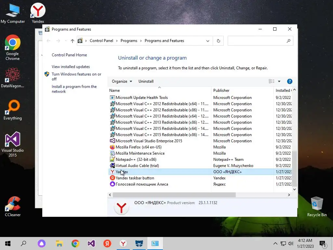Click the horizontal scrollbar right arrow

pyautogui.click(x=289, y=195)
